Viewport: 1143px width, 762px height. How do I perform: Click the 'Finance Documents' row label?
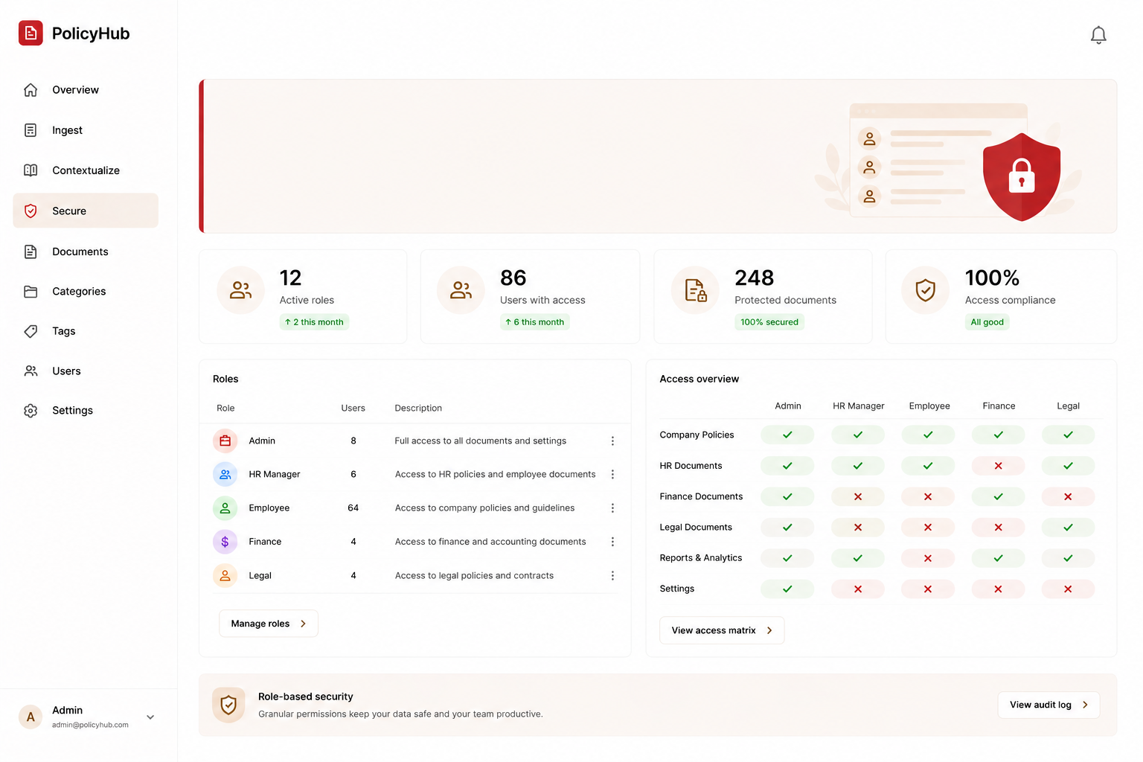701,496
